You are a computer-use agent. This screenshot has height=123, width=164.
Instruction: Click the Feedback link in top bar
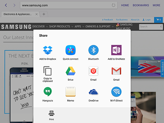click(108, 20)
